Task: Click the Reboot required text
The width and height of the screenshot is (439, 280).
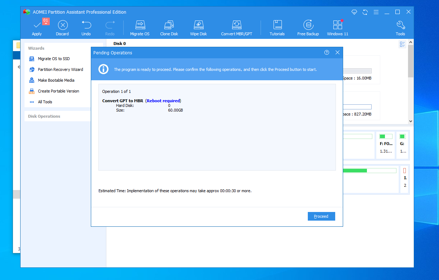Action: 164,101
